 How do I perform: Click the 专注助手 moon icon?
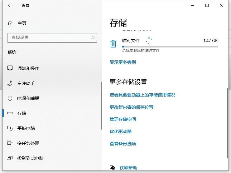pyautogui.click(x=10, y=83)
